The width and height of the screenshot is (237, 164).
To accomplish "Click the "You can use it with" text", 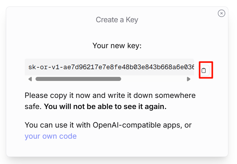I will [x=58, y=125].
